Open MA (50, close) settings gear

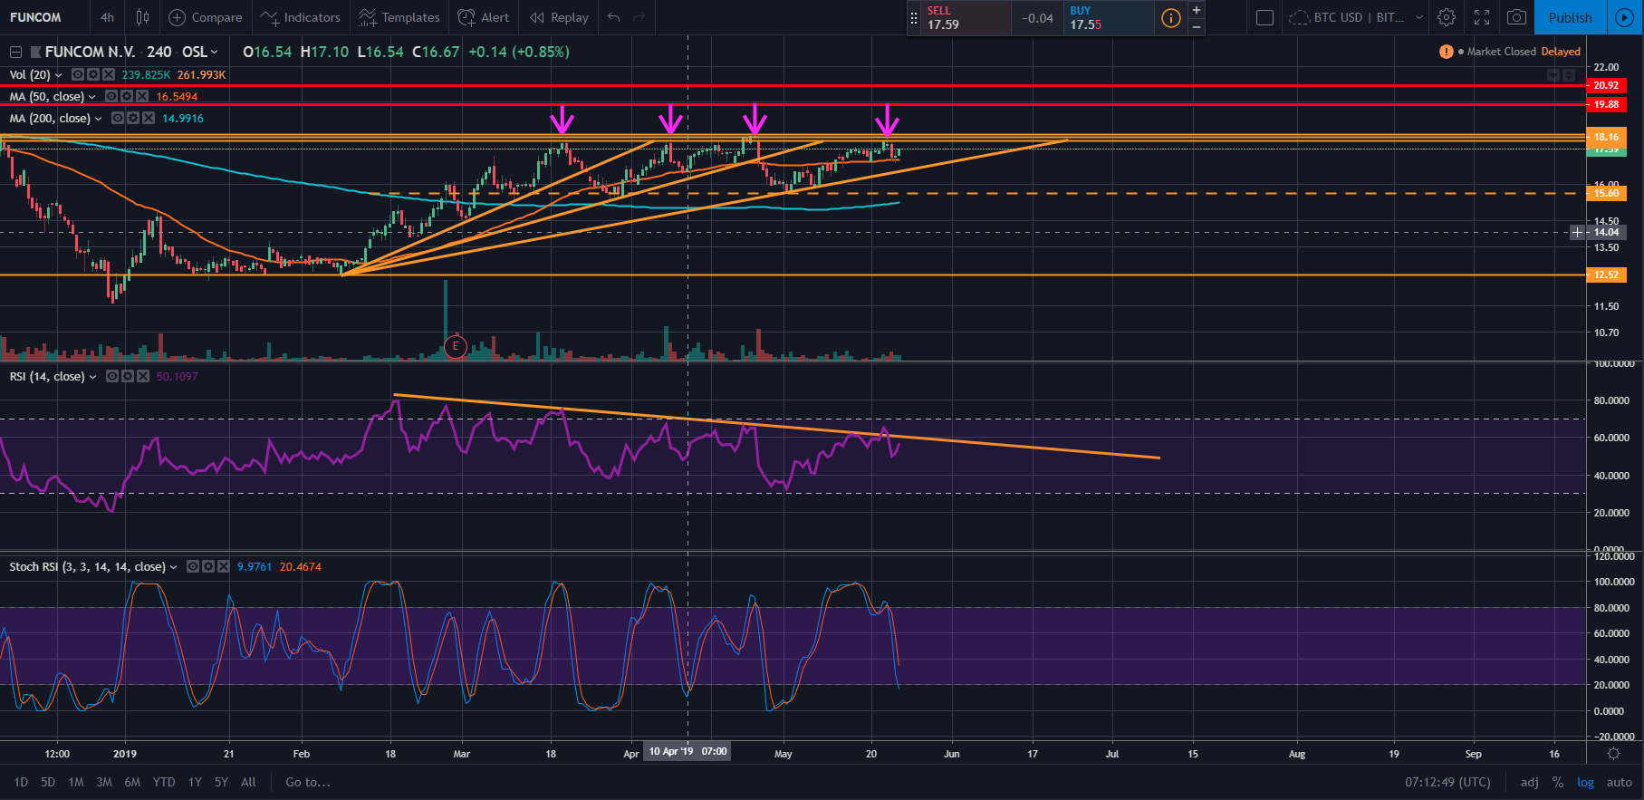click(x=127, y=96)
